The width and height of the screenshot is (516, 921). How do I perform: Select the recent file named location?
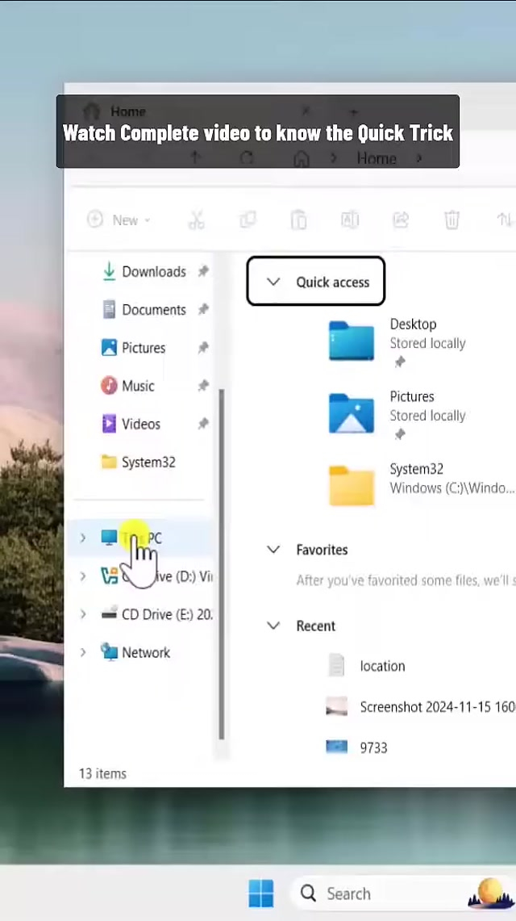(381, 666)
